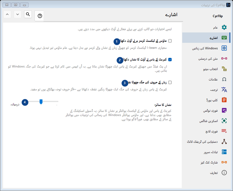Click the search magnifier button
The height and width of the screenshot is (191, 233).
(x=28, y=14)
